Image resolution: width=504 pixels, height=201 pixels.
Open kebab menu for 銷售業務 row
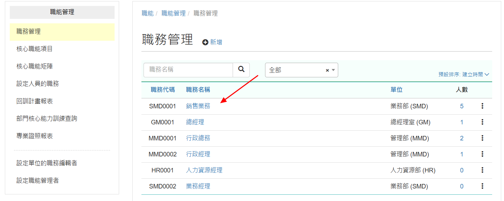click(x=482, y=106)
